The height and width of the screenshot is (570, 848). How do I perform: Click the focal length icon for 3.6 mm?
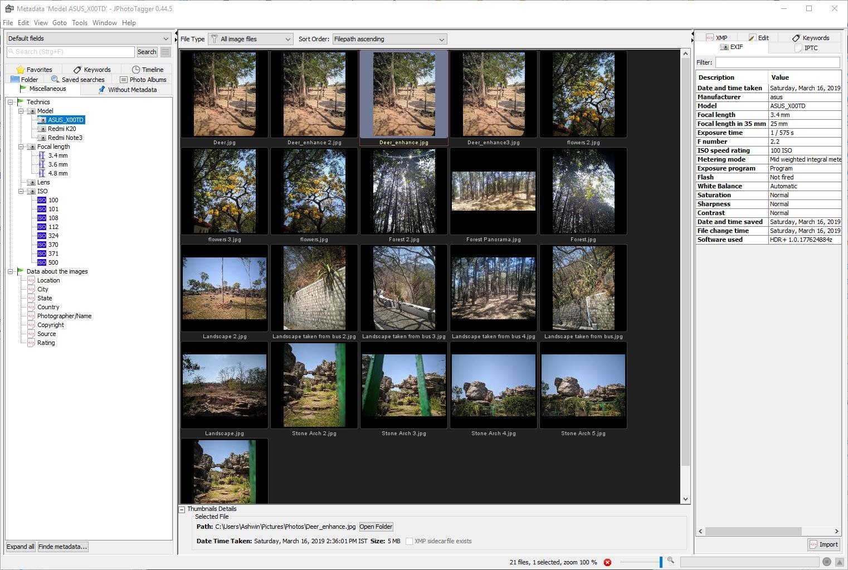click(x=42, y=164)
